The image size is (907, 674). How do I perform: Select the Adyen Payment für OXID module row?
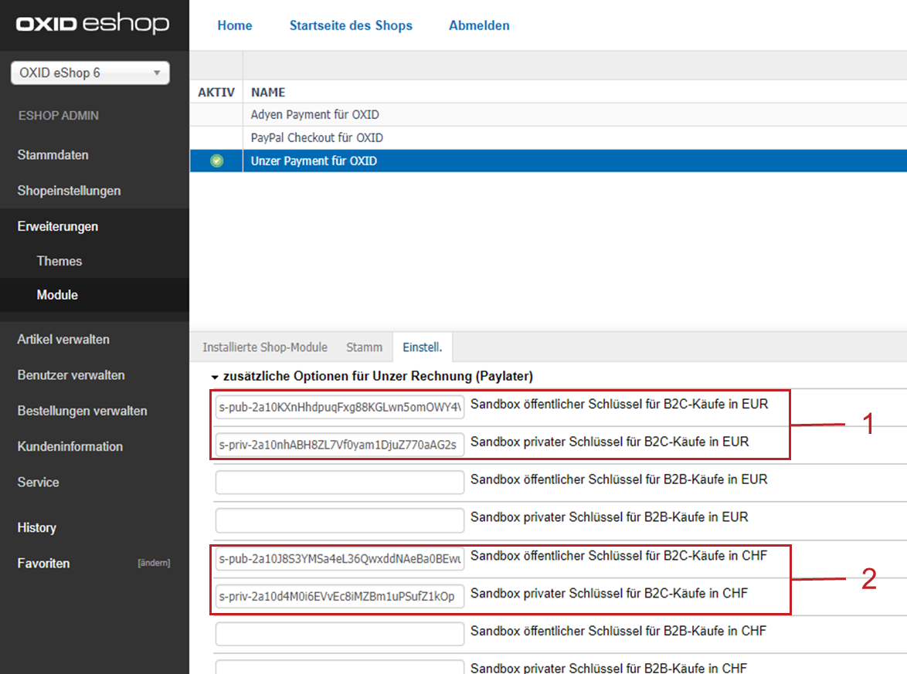pos(549,114)
